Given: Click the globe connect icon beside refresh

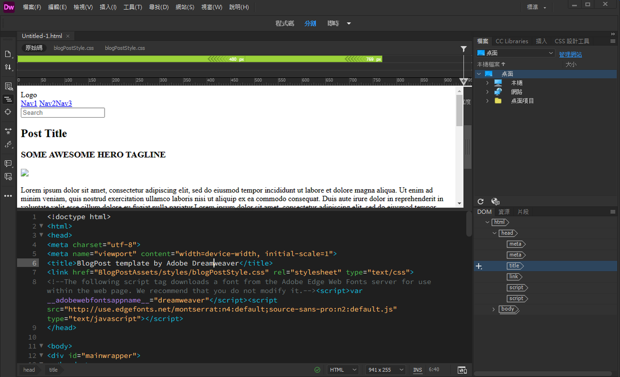Looking at the screenshot, I should 495,201.
